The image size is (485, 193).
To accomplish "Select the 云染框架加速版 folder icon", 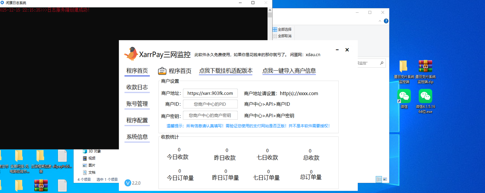I will pyautogui.click(x=40, y=156).
